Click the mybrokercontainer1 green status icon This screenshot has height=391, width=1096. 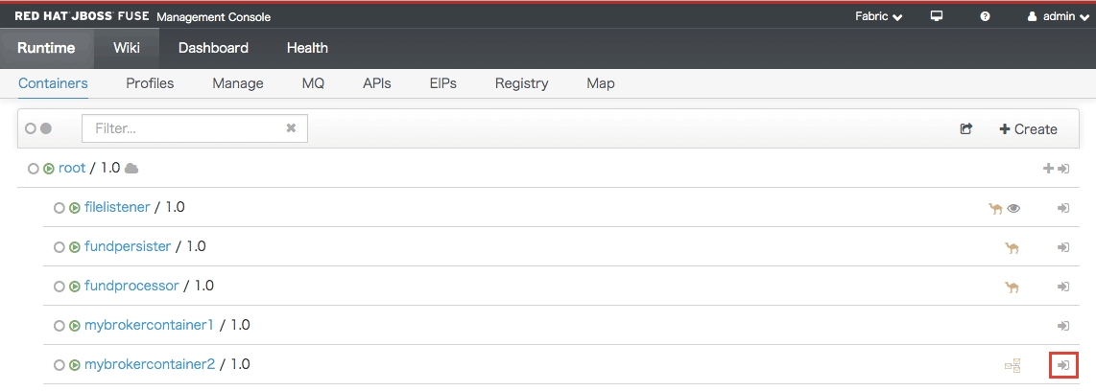click(x=75, y=326)
